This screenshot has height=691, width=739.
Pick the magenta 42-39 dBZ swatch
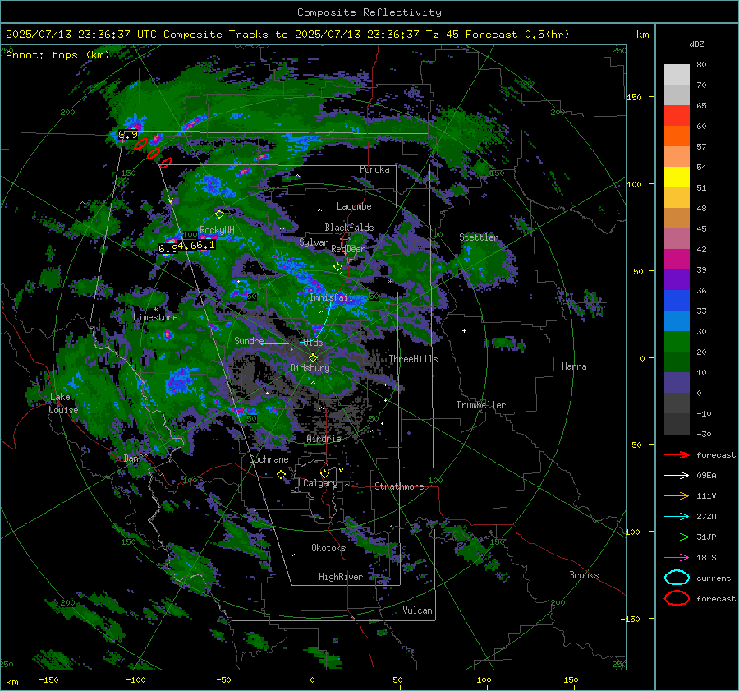(x=677, y=260)
